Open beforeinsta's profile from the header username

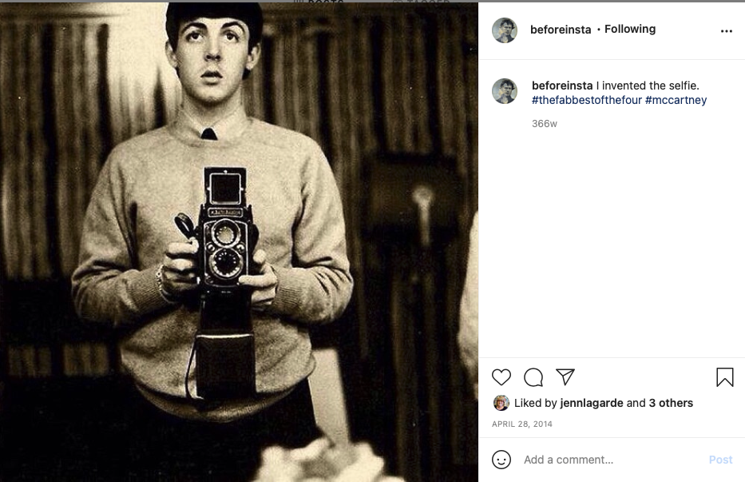click(x=561, y=29)
